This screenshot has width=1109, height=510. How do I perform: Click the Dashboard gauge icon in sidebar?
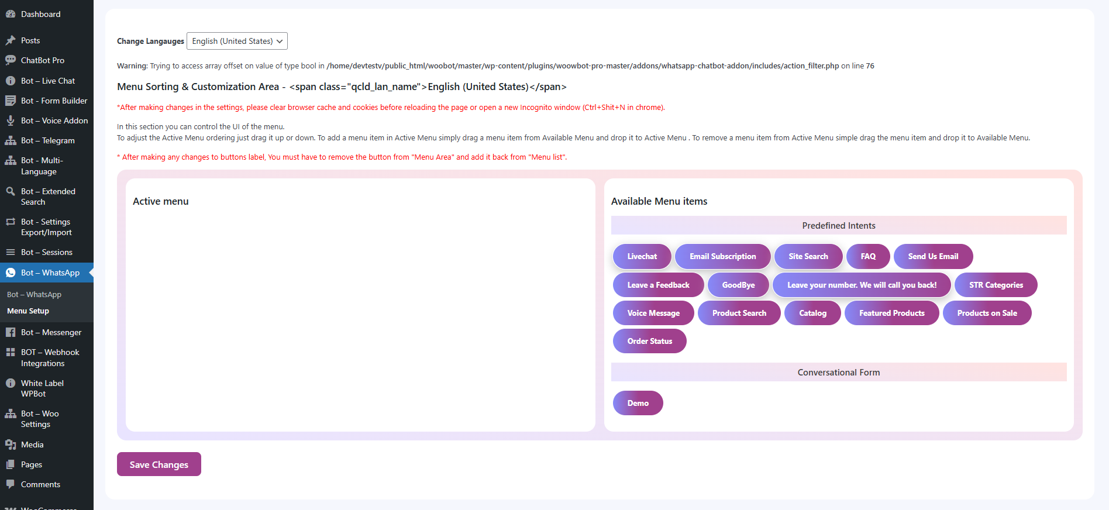pyautogui.click(x=11, y=14)
